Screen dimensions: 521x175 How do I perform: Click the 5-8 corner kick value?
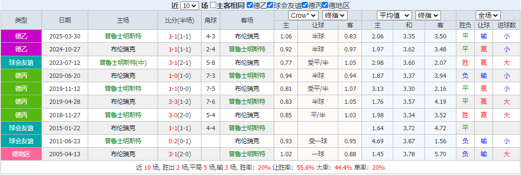211,62
